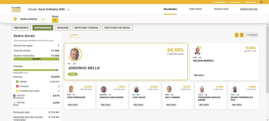Click the Eleitorado Apto value 5.719.541
The height and width of the screenshot is (121, 269).
click(x=54, y=112)
